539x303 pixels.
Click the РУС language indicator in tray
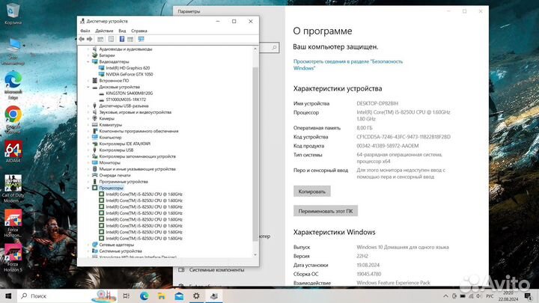(490, 296)
